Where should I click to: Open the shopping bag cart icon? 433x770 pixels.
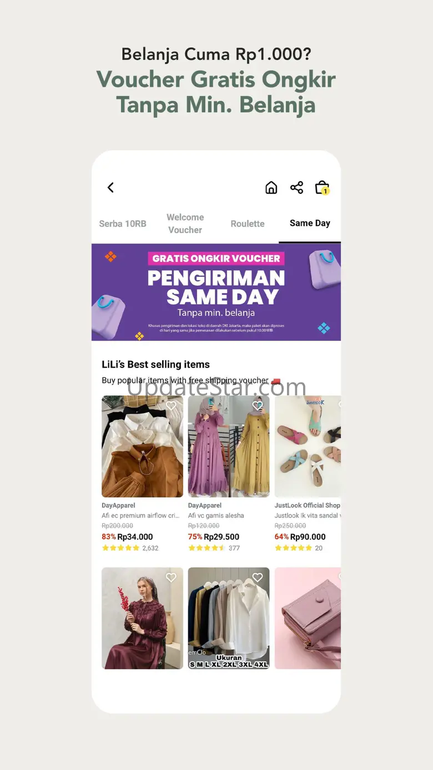pos(322,188)
